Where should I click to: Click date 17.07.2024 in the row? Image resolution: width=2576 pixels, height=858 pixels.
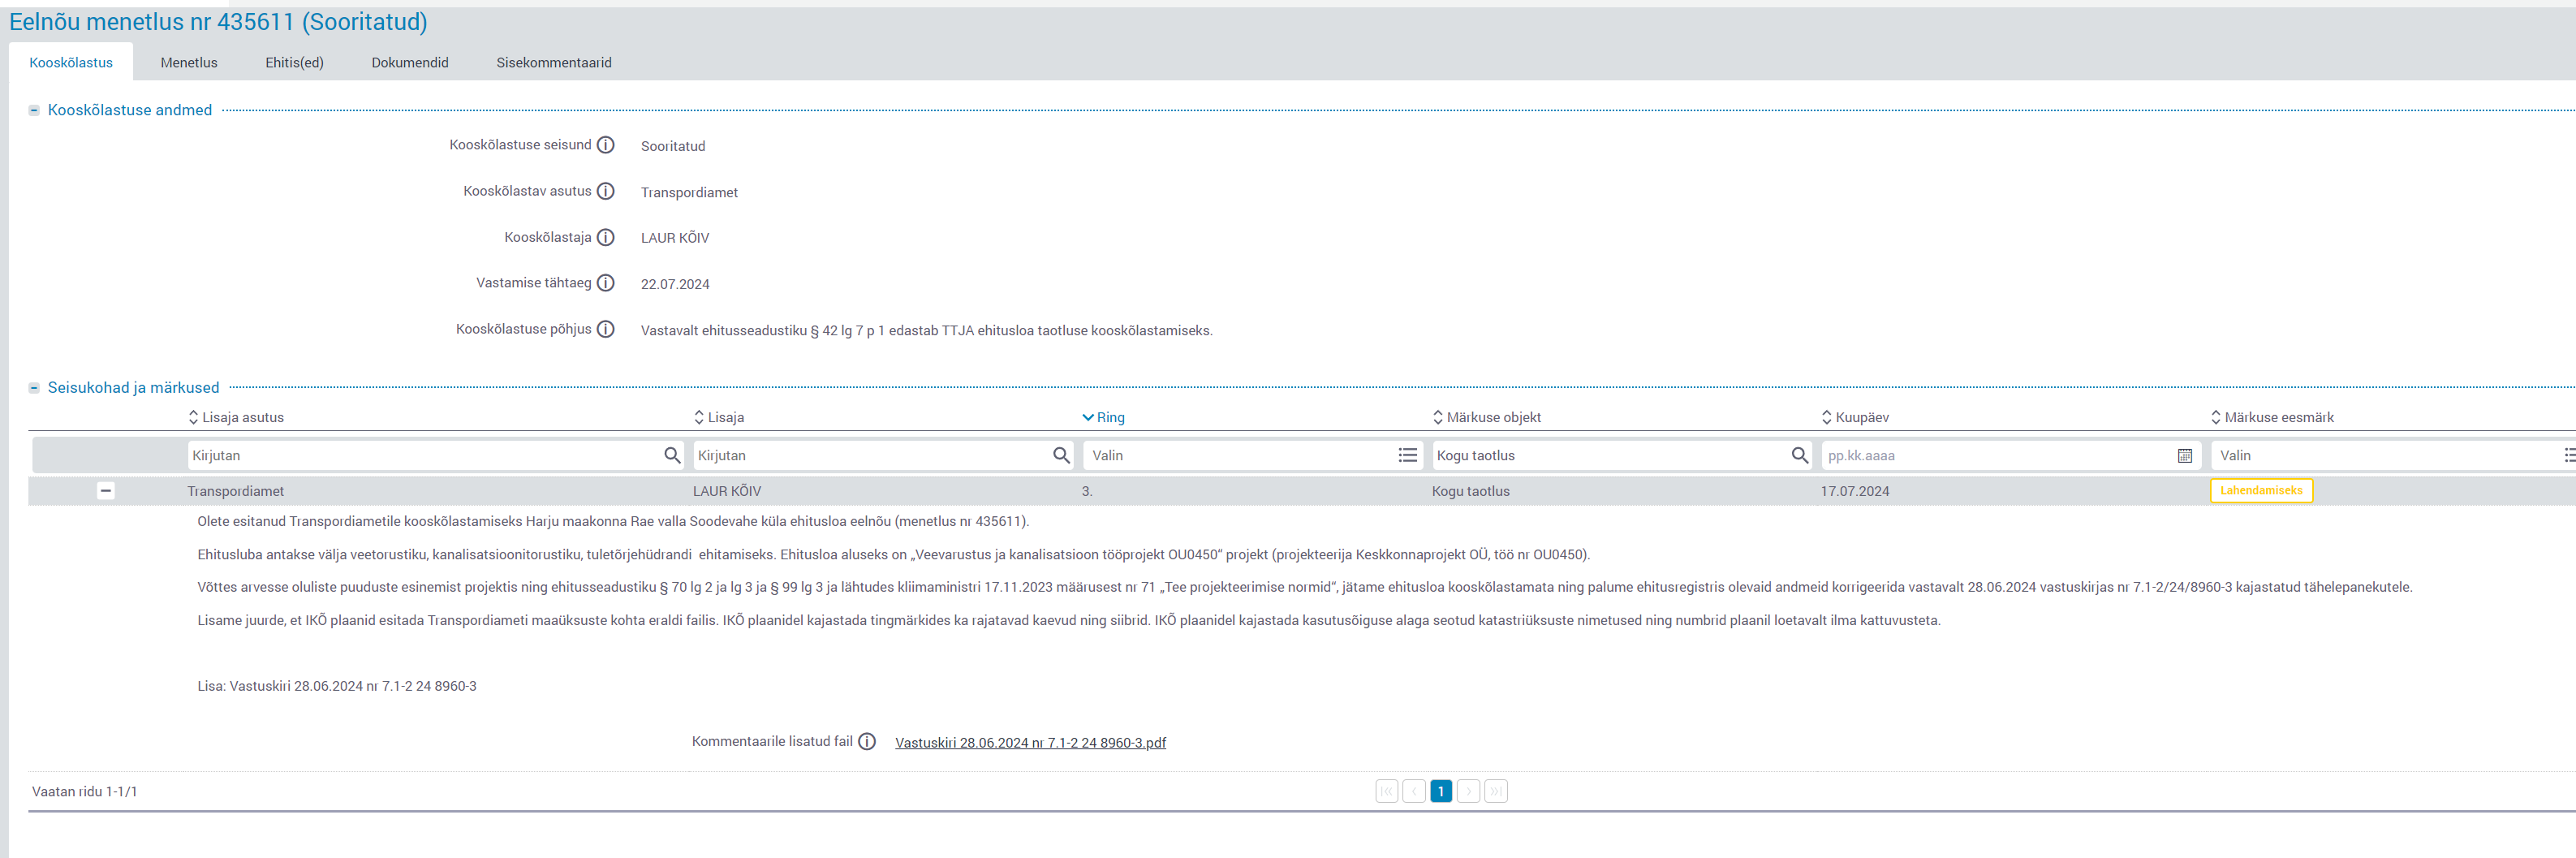point(1855,491)
